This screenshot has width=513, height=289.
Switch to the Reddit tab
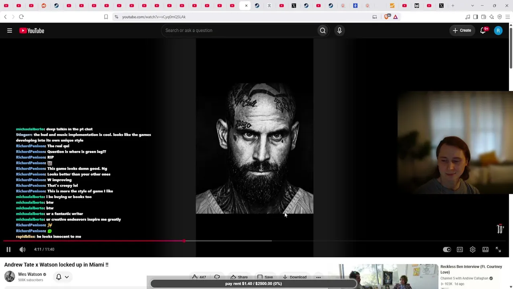click(44, 6)
